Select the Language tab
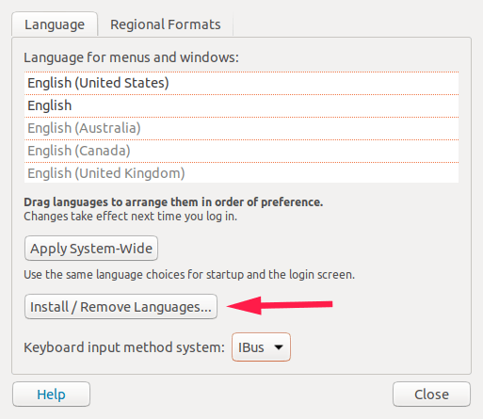The image size is (483, 419). click(55, 24)
